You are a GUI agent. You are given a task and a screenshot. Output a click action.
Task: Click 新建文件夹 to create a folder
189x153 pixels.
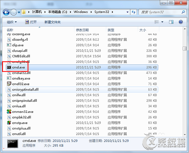(52, 22)
